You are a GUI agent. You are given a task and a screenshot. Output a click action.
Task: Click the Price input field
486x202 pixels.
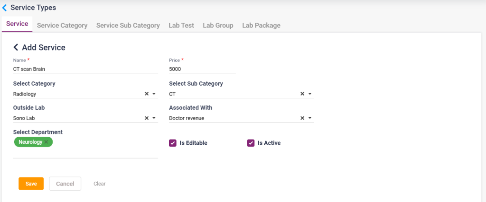202,69
